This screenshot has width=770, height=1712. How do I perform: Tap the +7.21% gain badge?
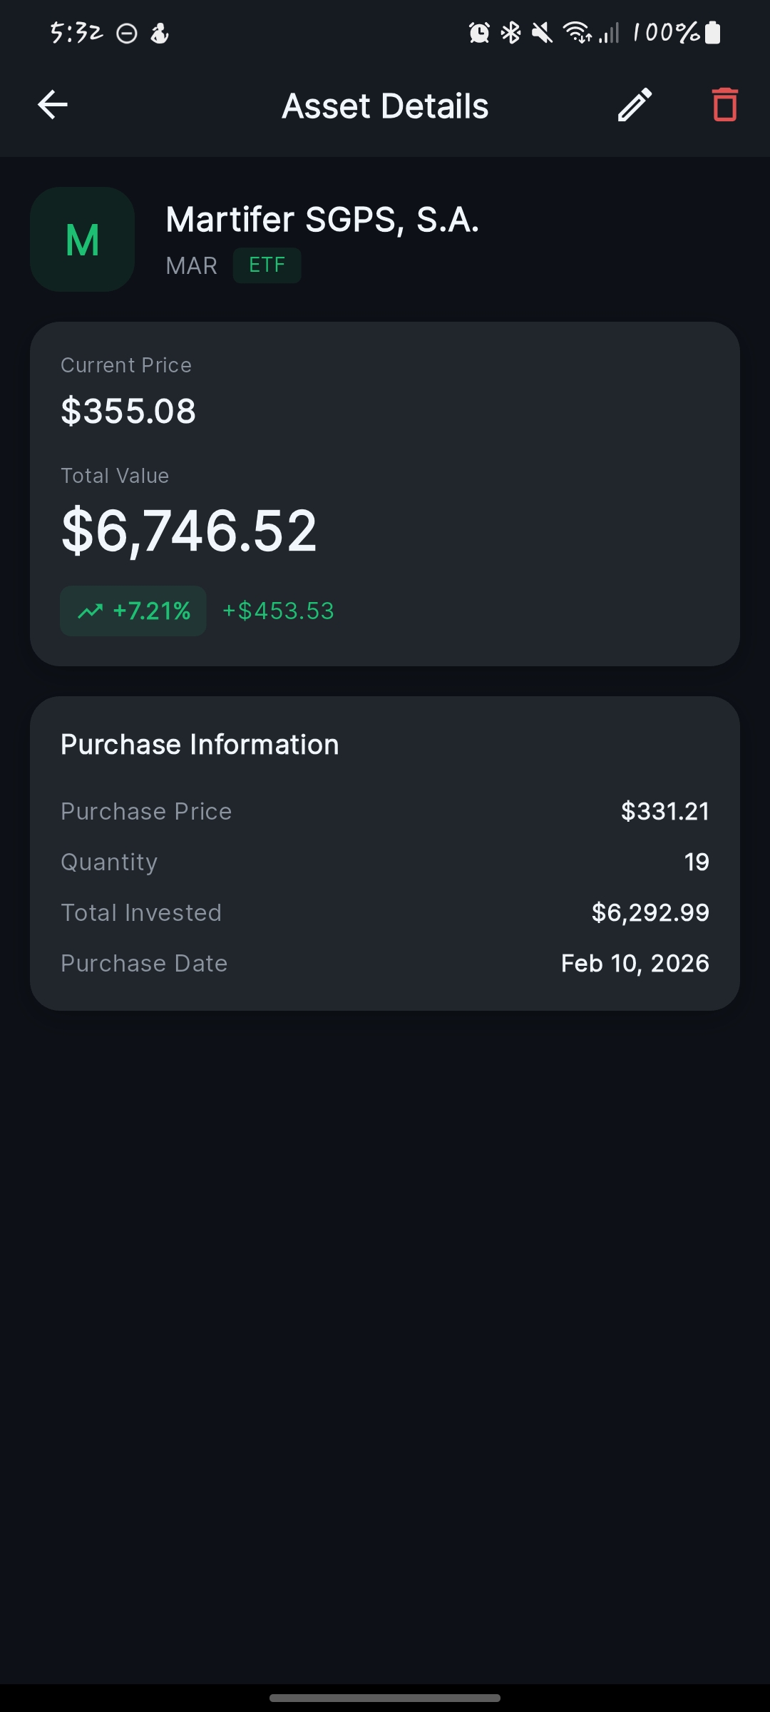133,611
